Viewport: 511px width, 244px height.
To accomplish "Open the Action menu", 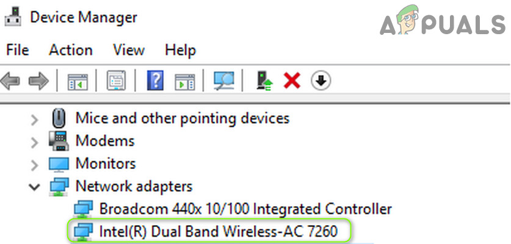I will 71,50.
